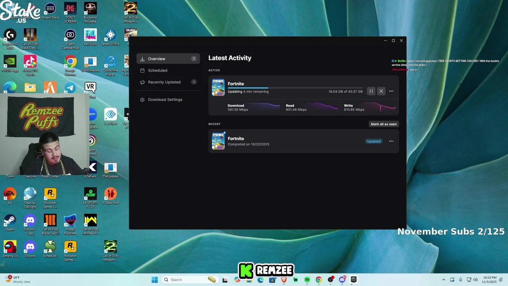The width and height of the screenshot is (508, 286).
Task: Open more options for the updating Fortnite
Action: point(391,91)
